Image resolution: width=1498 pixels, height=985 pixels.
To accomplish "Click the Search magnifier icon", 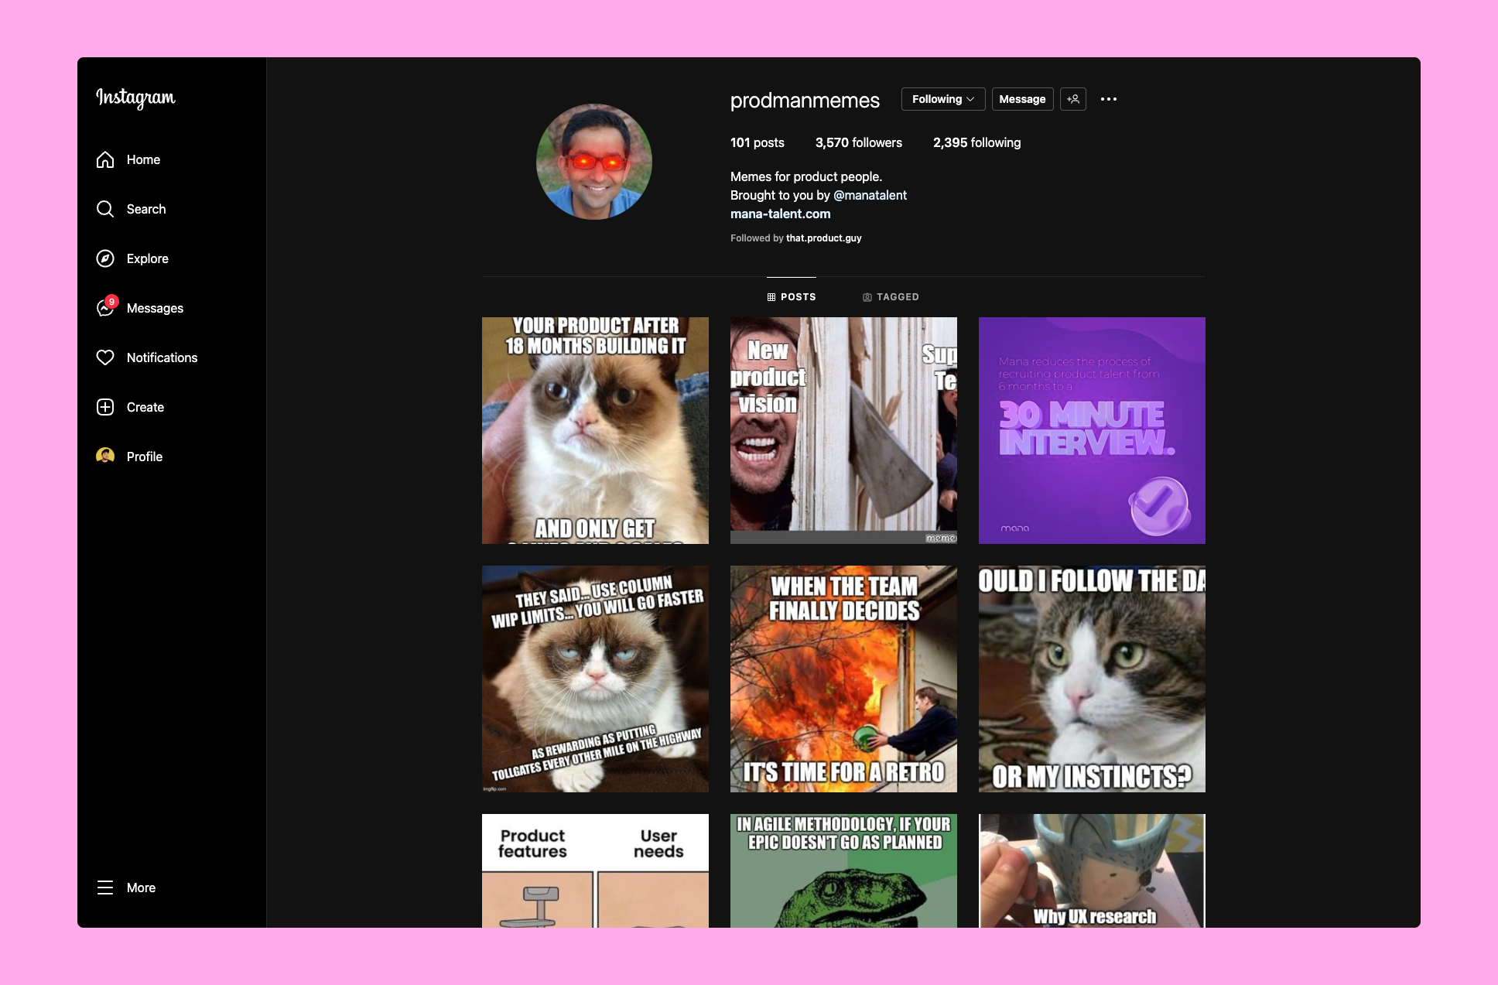I will click(105, 209).
